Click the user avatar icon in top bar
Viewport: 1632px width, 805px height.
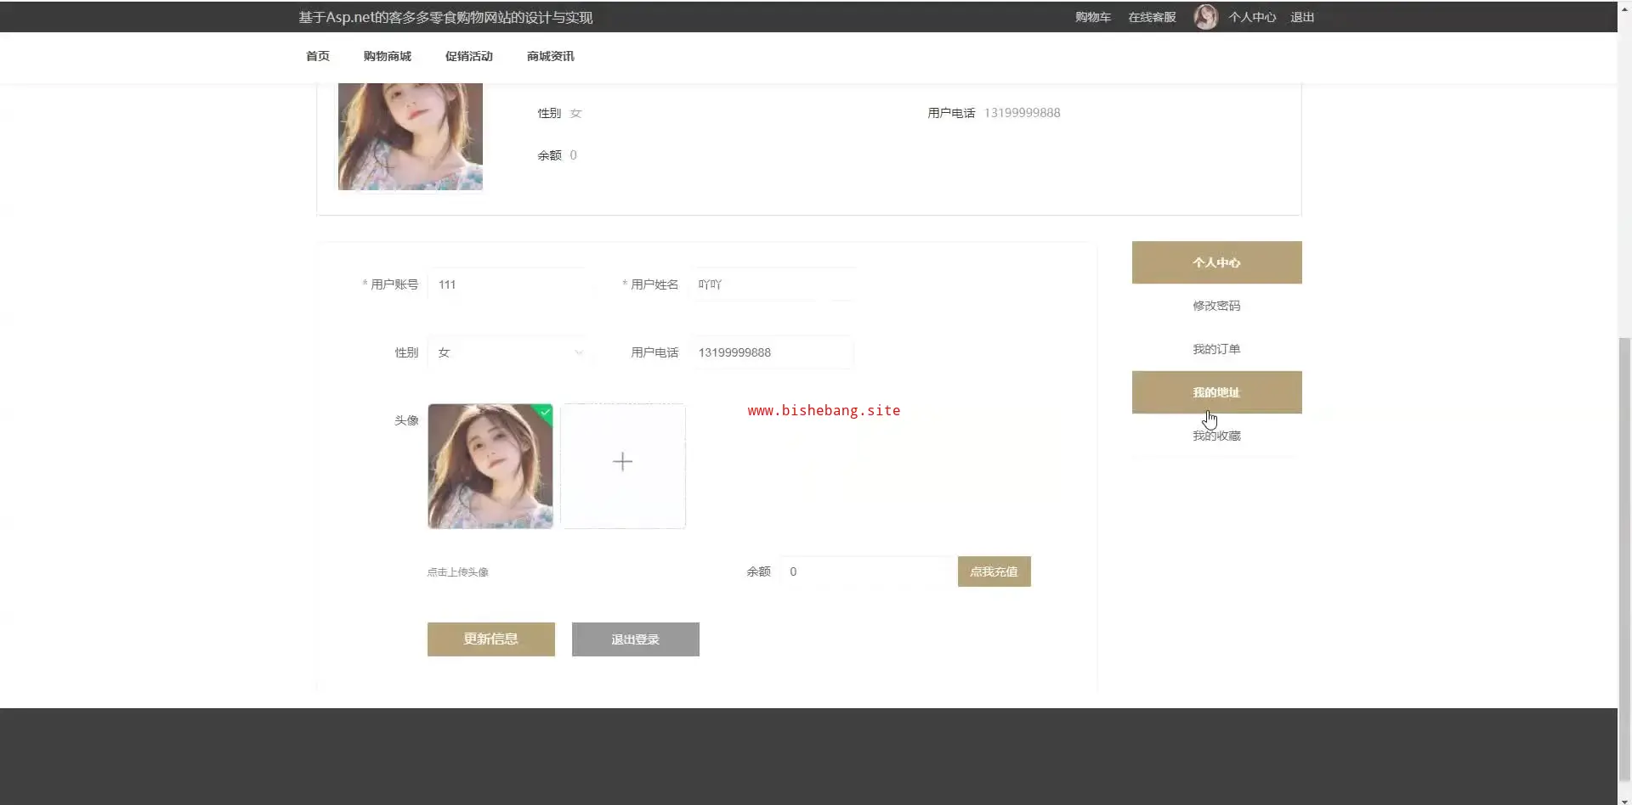pyautogui.click(x=1205, y=17)
